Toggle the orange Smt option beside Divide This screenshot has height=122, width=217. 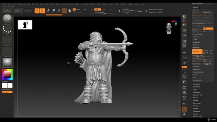208,28
